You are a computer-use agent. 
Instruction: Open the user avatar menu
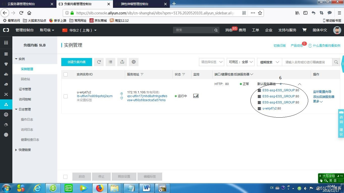[x=337, y=30]
